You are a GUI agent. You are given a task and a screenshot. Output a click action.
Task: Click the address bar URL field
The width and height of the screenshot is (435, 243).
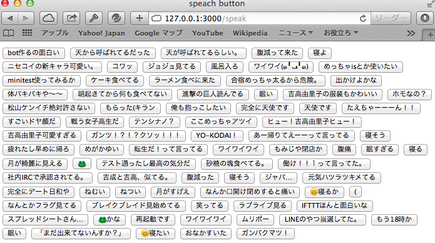point(259,19)
